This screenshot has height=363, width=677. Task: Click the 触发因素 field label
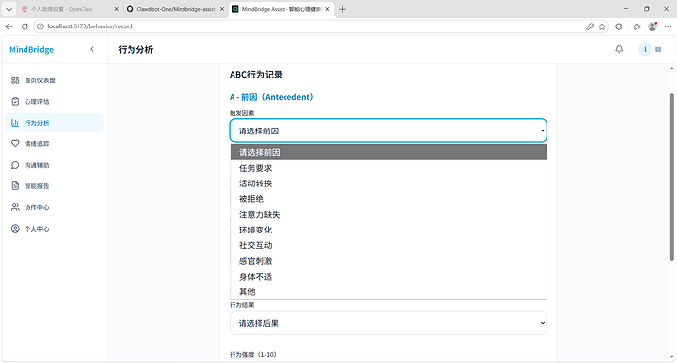(x=241, y=113)
